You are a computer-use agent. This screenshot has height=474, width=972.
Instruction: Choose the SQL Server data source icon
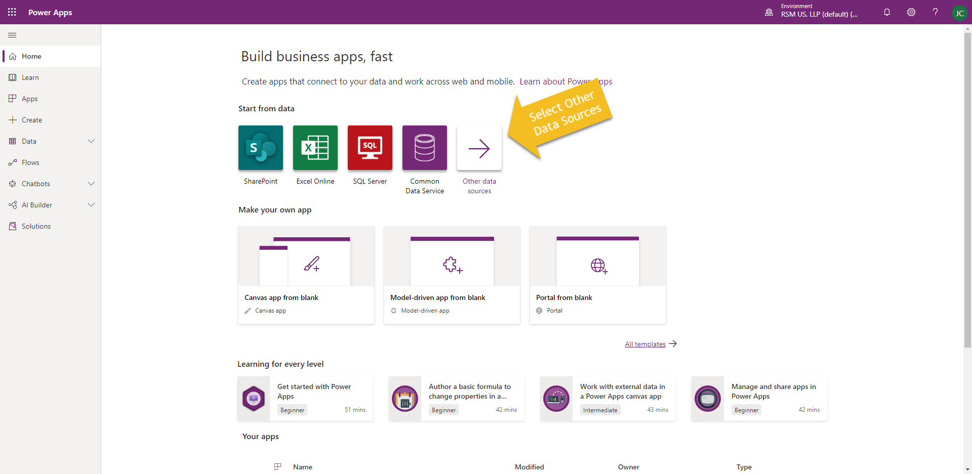point(370,148)
